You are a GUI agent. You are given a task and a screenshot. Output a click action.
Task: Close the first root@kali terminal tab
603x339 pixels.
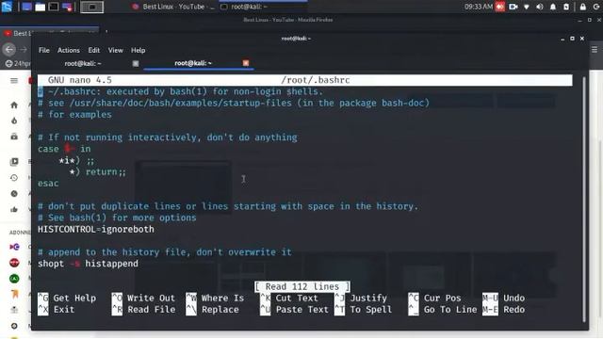(x=136, y=63)
